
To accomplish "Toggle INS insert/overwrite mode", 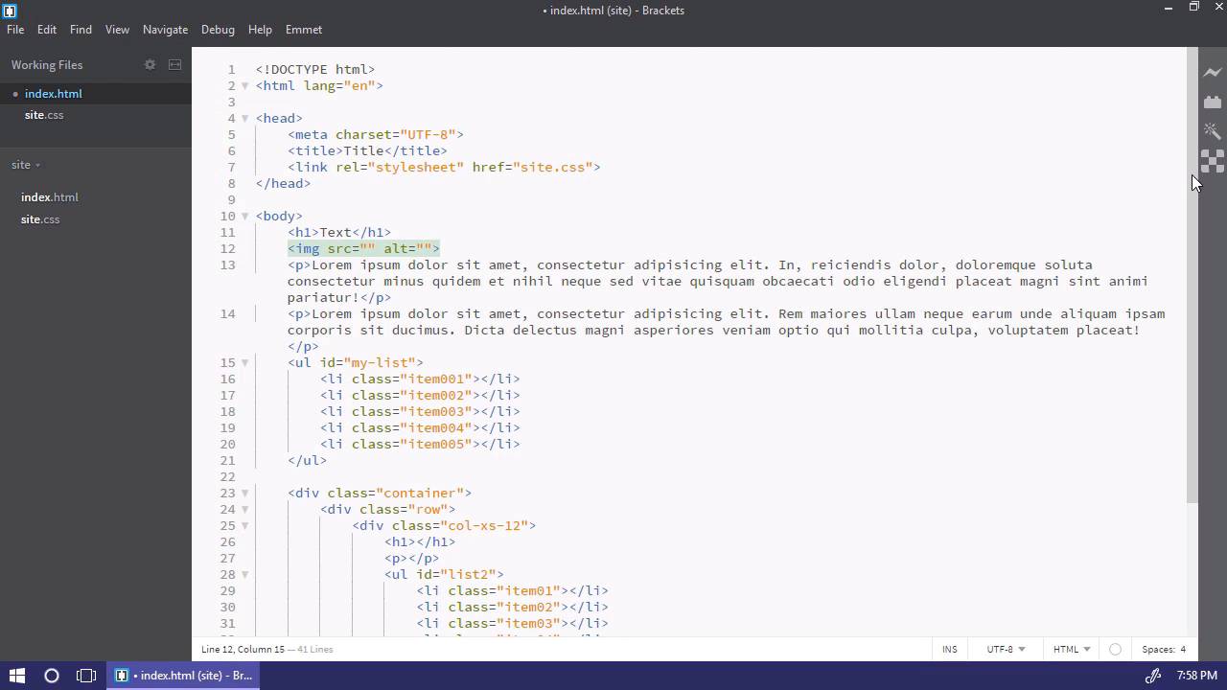I will (949, 649).
